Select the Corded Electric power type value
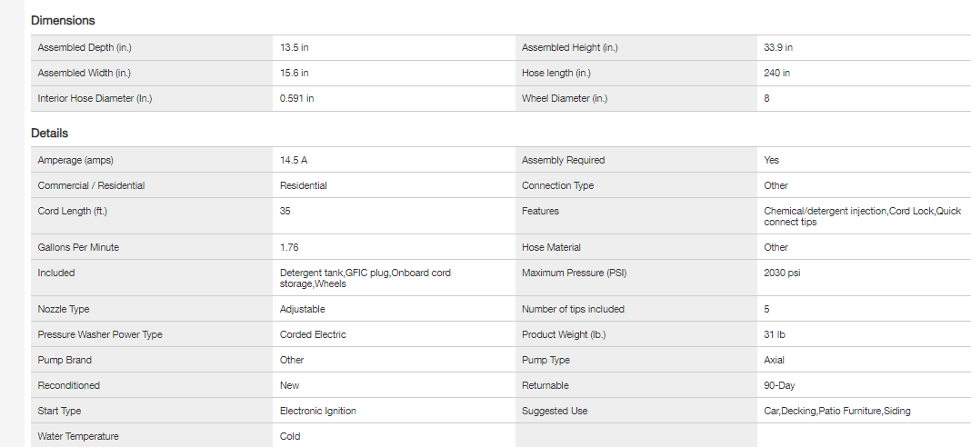 (x=313, y=334)
